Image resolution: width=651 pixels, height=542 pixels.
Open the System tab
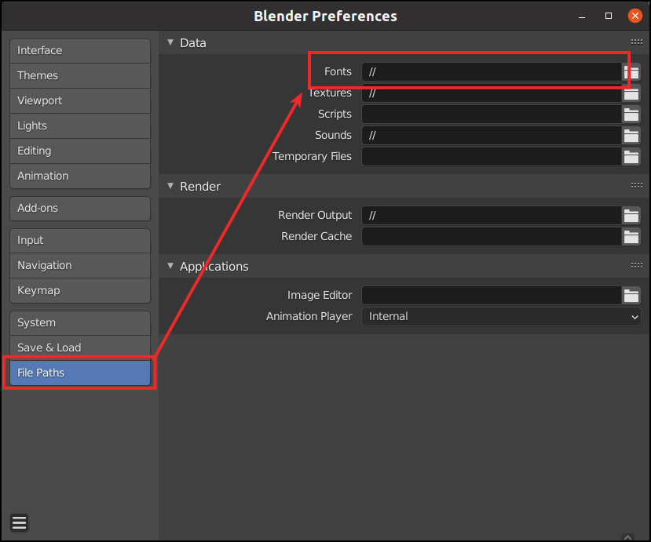click(80, 322)
